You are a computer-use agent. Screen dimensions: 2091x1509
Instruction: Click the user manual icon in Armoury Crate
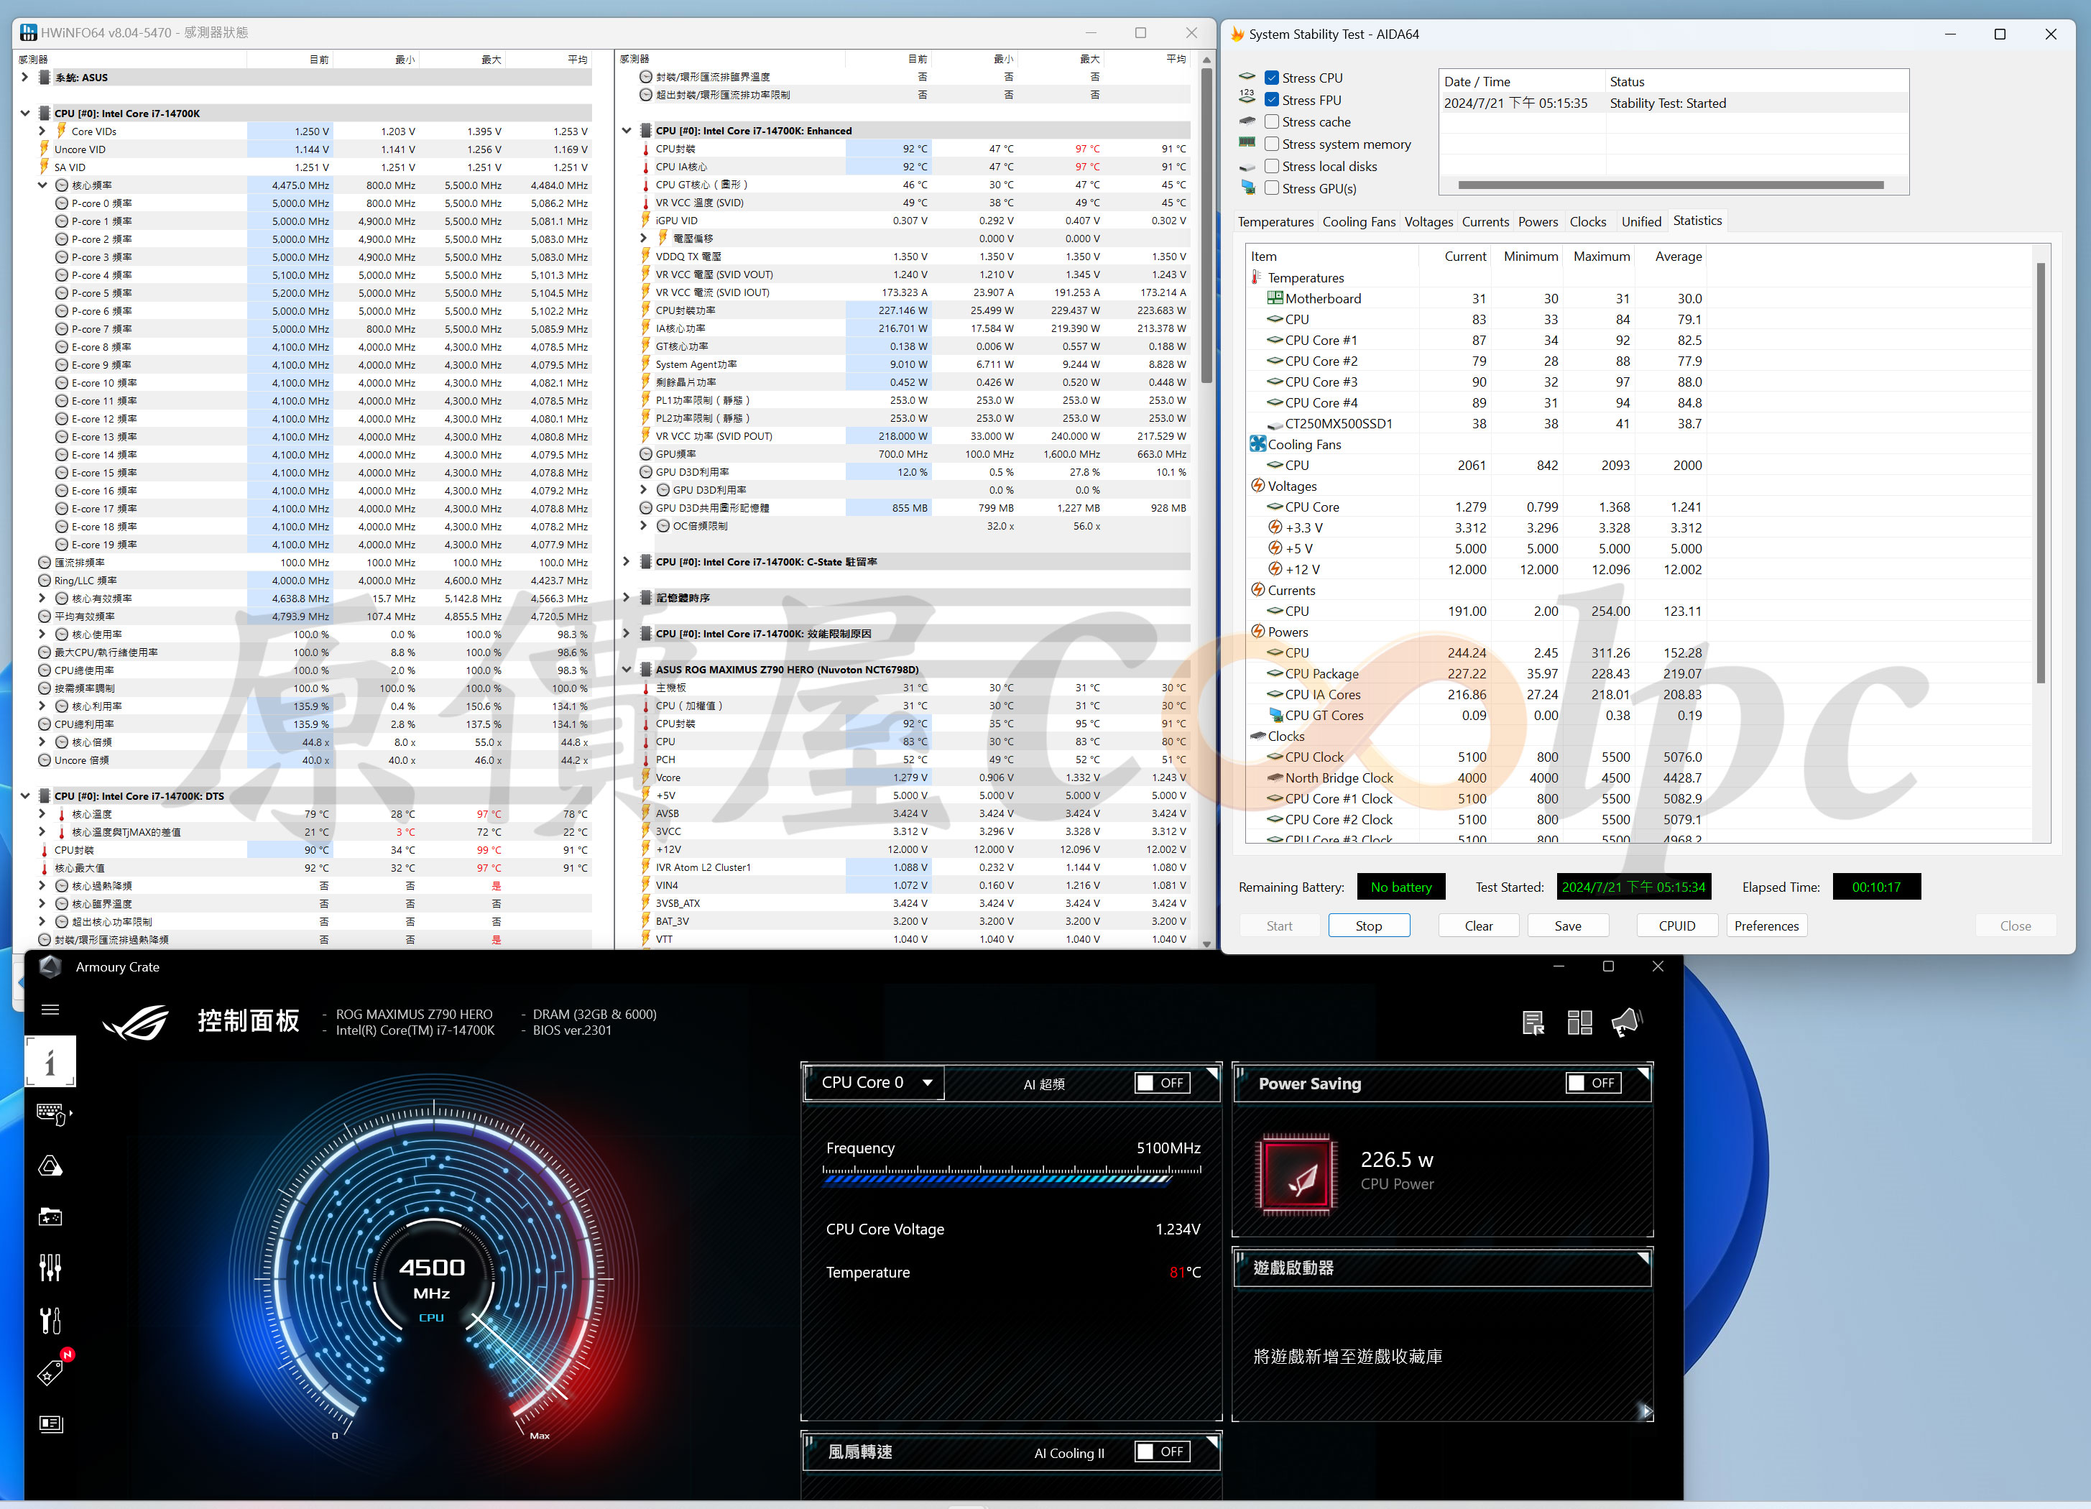click(x=1532, y=1023)
